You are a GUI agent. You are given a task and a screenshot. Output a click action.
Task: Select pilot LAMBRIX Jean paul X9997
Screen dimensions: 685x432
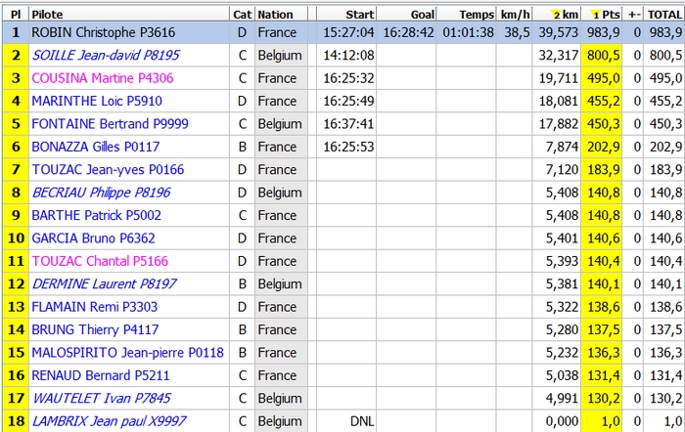[109, 421]
